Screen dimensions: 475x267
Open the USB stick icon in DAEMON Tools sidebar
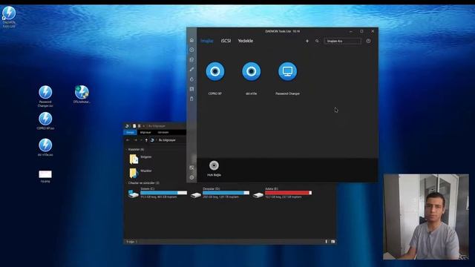[x=191, y=99]
